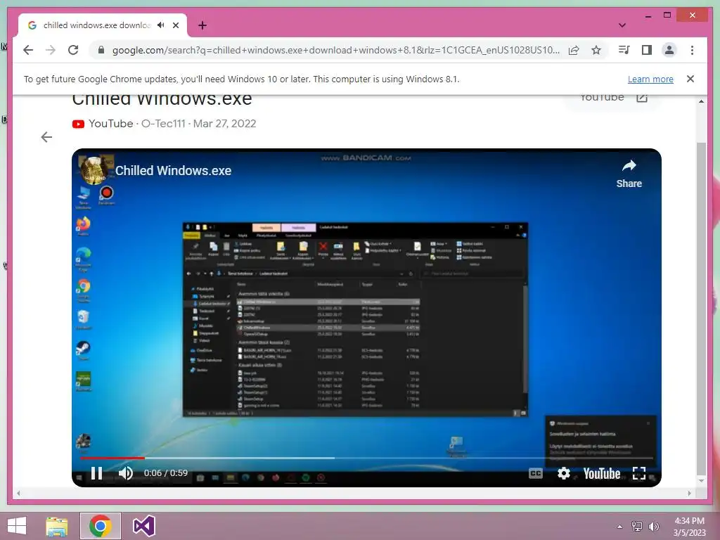Mute the video with the player volume icon
The image size is (720, 540).
(125, 473)
